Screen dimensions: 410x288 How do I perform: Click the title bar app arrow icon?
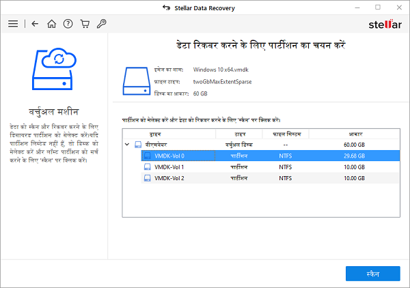166,8
